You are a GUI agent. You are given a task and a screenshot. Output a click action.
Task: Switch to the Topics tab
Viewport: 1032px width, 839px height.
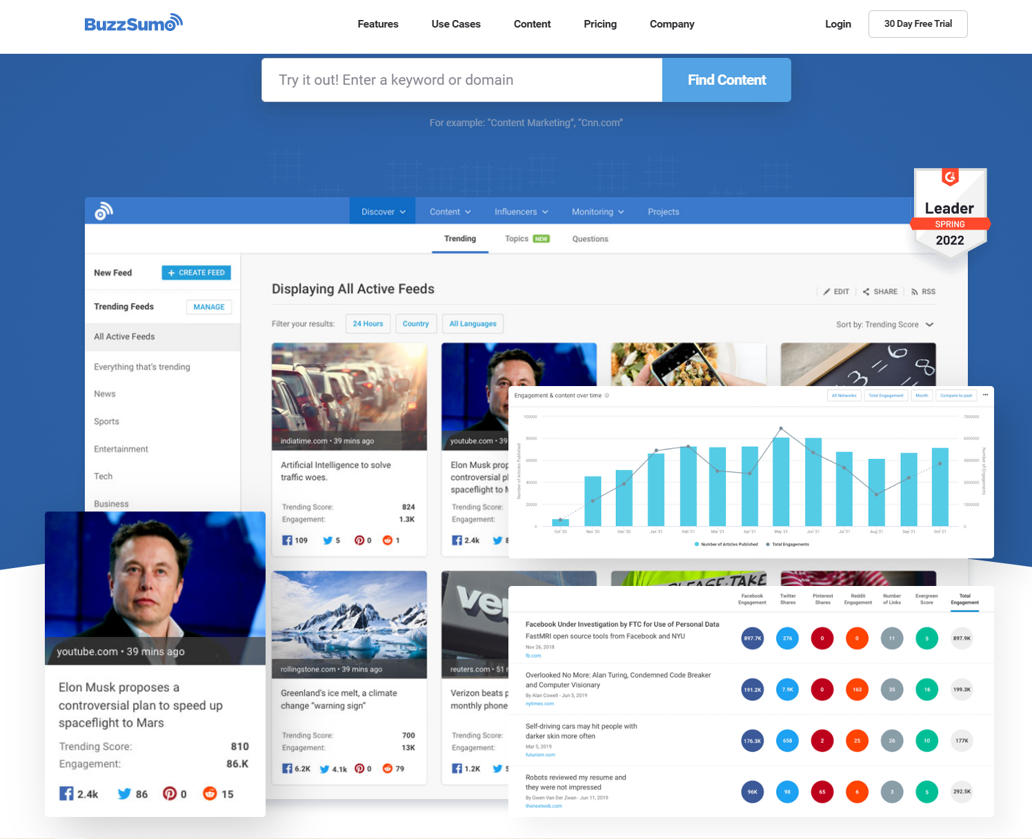527,239
